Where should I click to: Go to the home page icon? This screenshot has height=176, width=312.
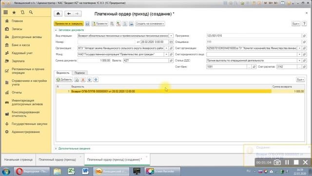58,14
